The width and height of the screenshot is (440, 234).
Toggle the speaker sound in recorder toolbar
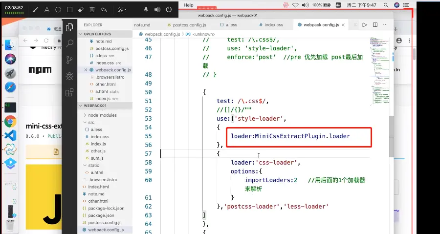click(x=157, y=10)
